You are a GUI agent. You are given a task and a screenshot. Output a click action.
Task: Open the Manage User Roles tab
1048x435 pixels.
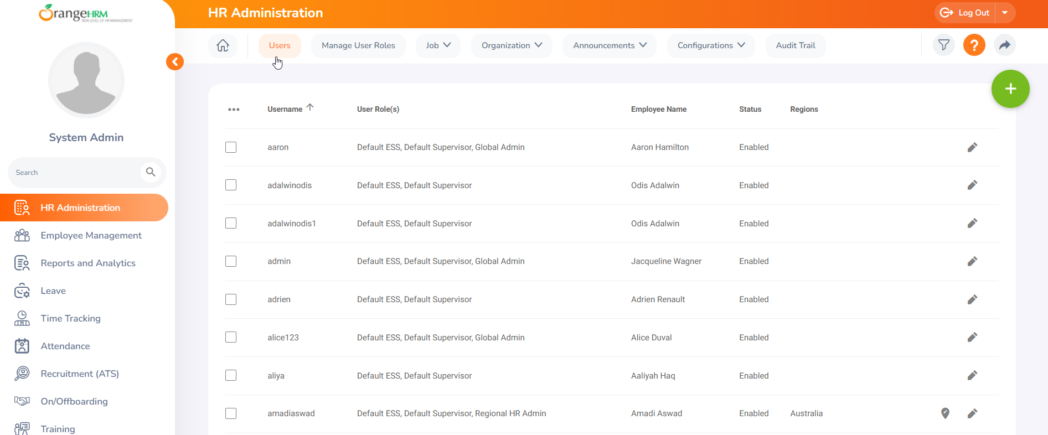(x=358, y=45)
